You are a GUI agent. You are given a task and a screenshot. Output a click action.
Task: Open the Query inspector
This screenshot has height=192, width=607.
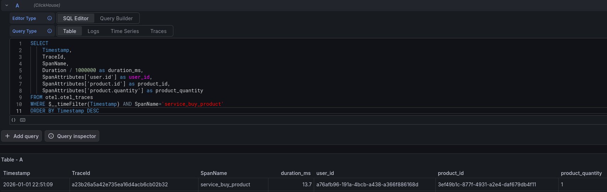coord(72,136)
